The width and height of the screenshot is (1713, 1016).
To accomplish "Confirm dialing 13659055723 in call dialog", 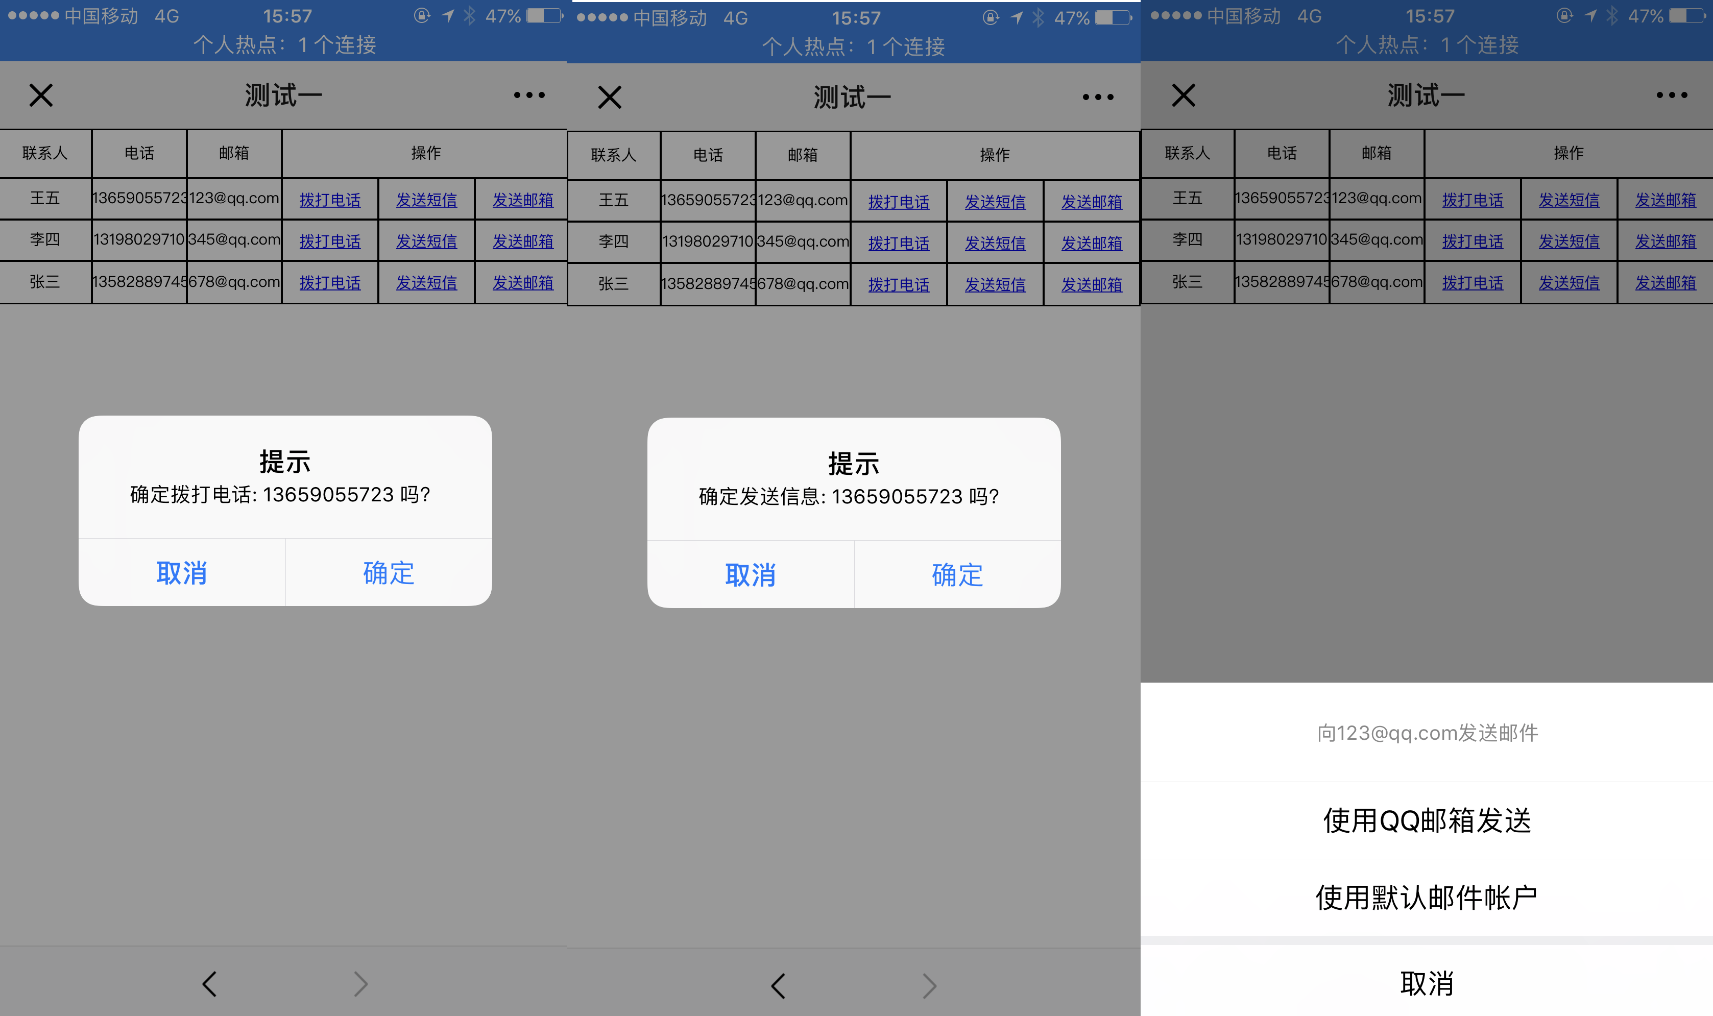I will 388,572.
